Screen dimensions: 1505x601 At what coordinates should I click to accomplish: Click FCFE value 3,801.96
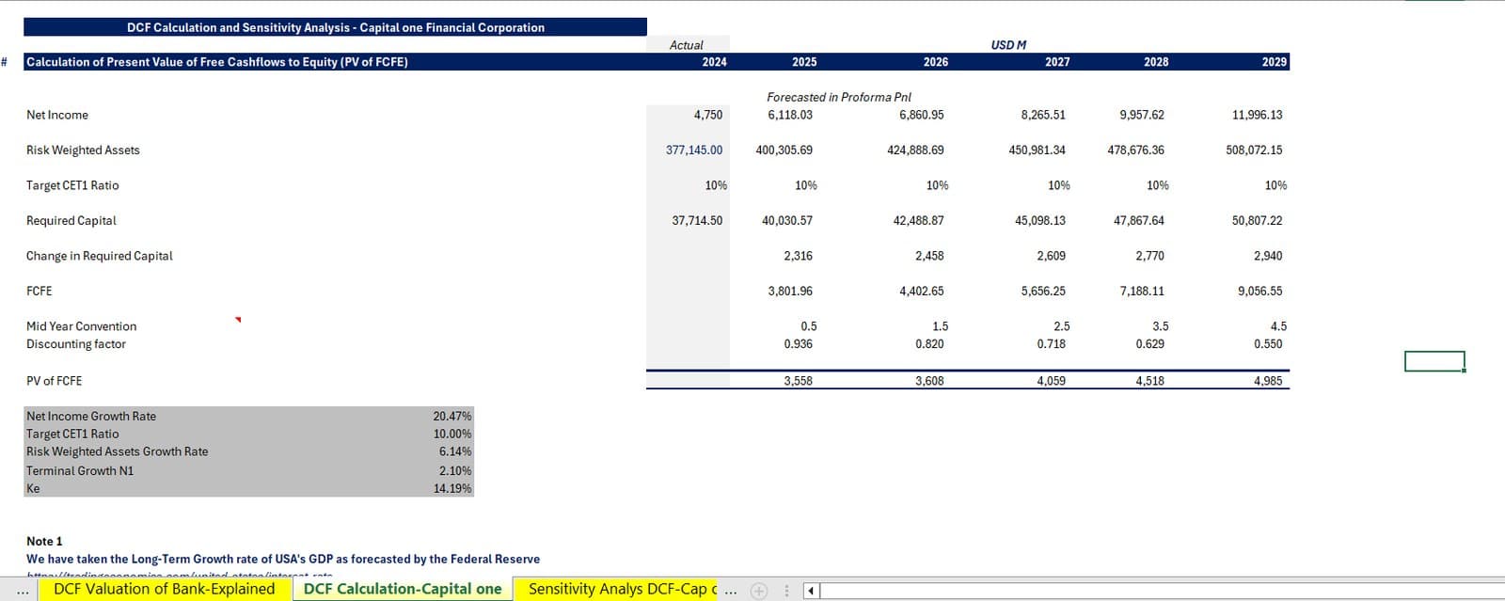[x=790, y=292]
